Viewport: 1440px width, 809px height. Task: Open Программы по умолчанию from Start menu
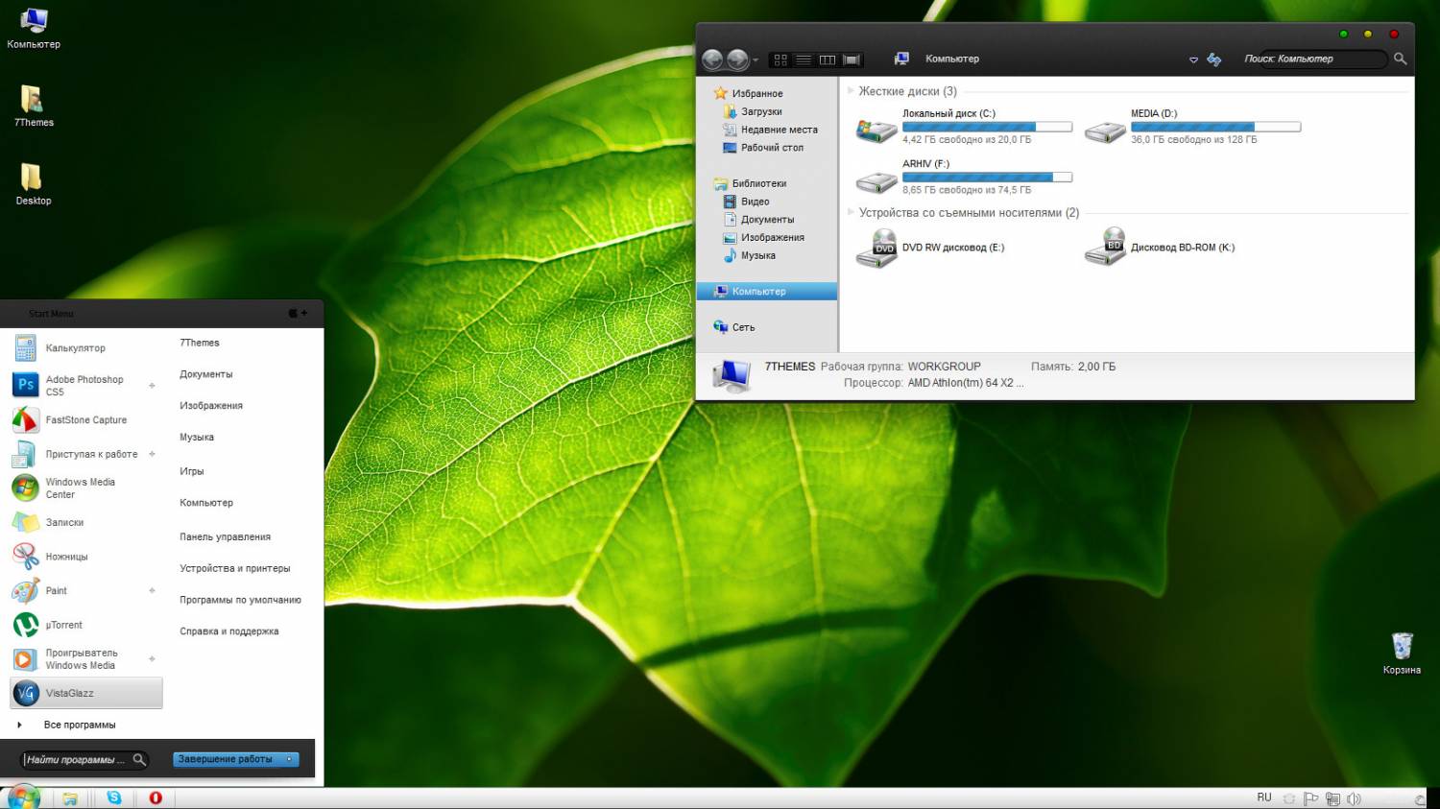coord(240,601)
